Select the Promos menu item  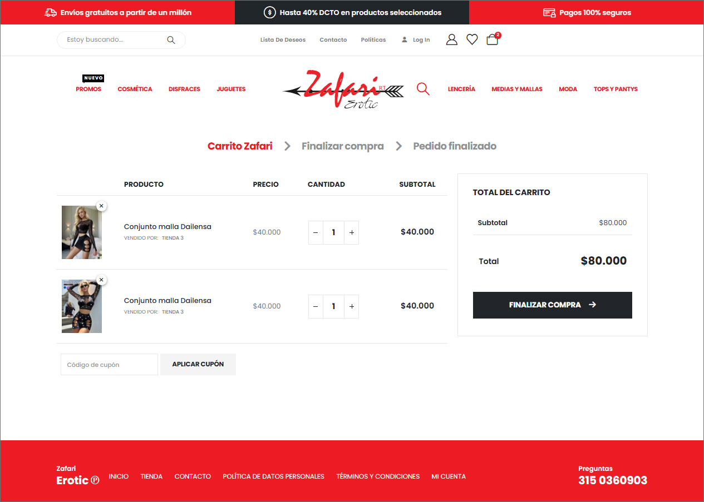pos(88,89)
